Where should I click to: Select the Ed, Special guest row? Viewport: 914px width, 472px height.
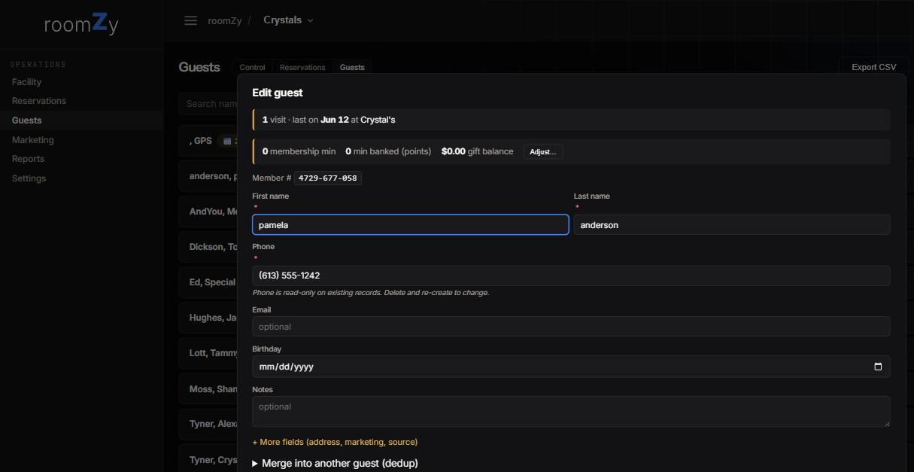(208, 282)
